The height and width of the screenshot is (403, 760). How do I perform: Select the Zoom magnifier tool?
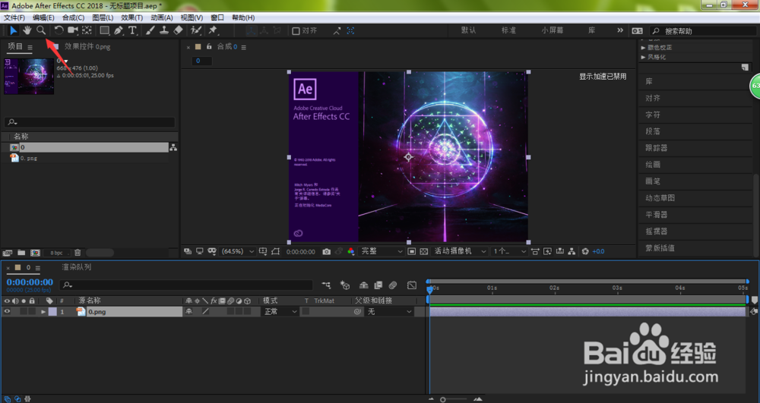[x=41, y=30]
